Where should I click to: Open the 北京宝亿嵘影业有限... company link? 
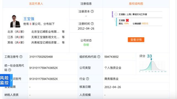coord(45,32)
